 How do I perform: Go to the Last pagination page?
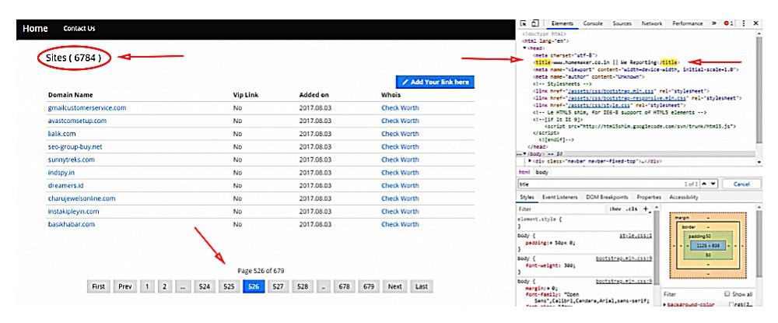pos(421,286)
